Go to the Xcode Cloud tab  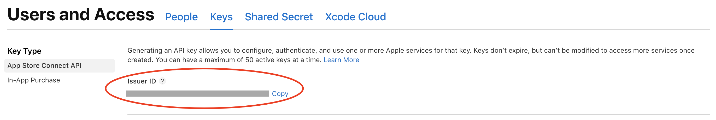pos(355,17)
